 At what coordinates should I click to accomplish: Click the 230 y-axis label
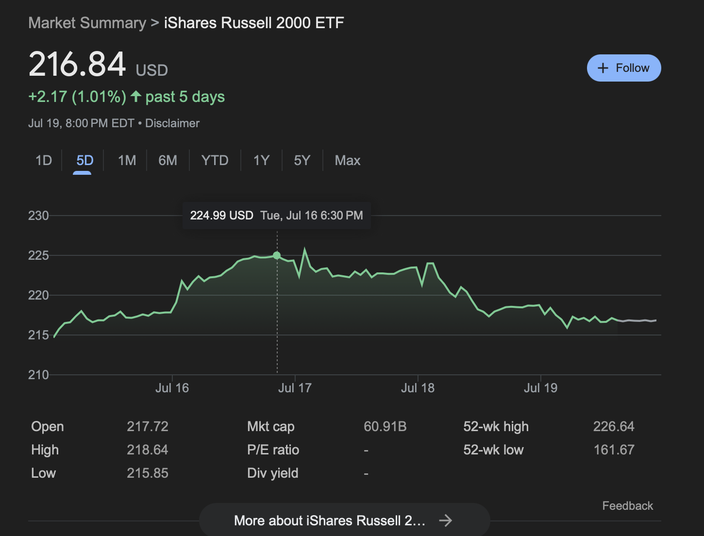point(38,216)
